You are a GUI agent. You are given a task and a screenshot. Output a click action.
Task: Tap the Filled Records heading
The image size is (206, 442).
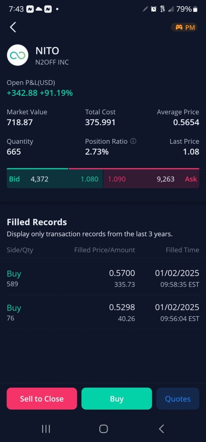[x=37, y=222]
